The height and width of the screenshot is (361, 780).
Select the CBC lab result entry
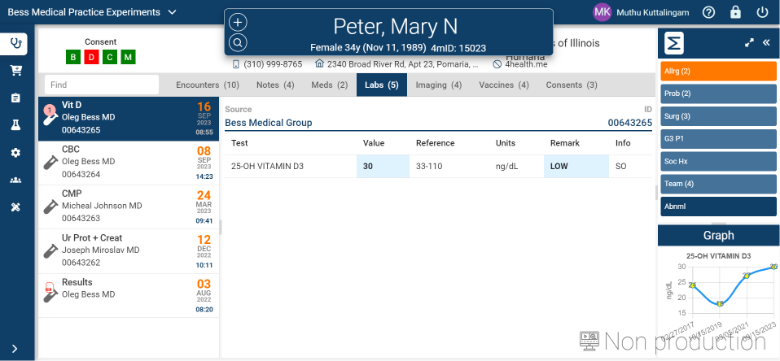[129, 163]
